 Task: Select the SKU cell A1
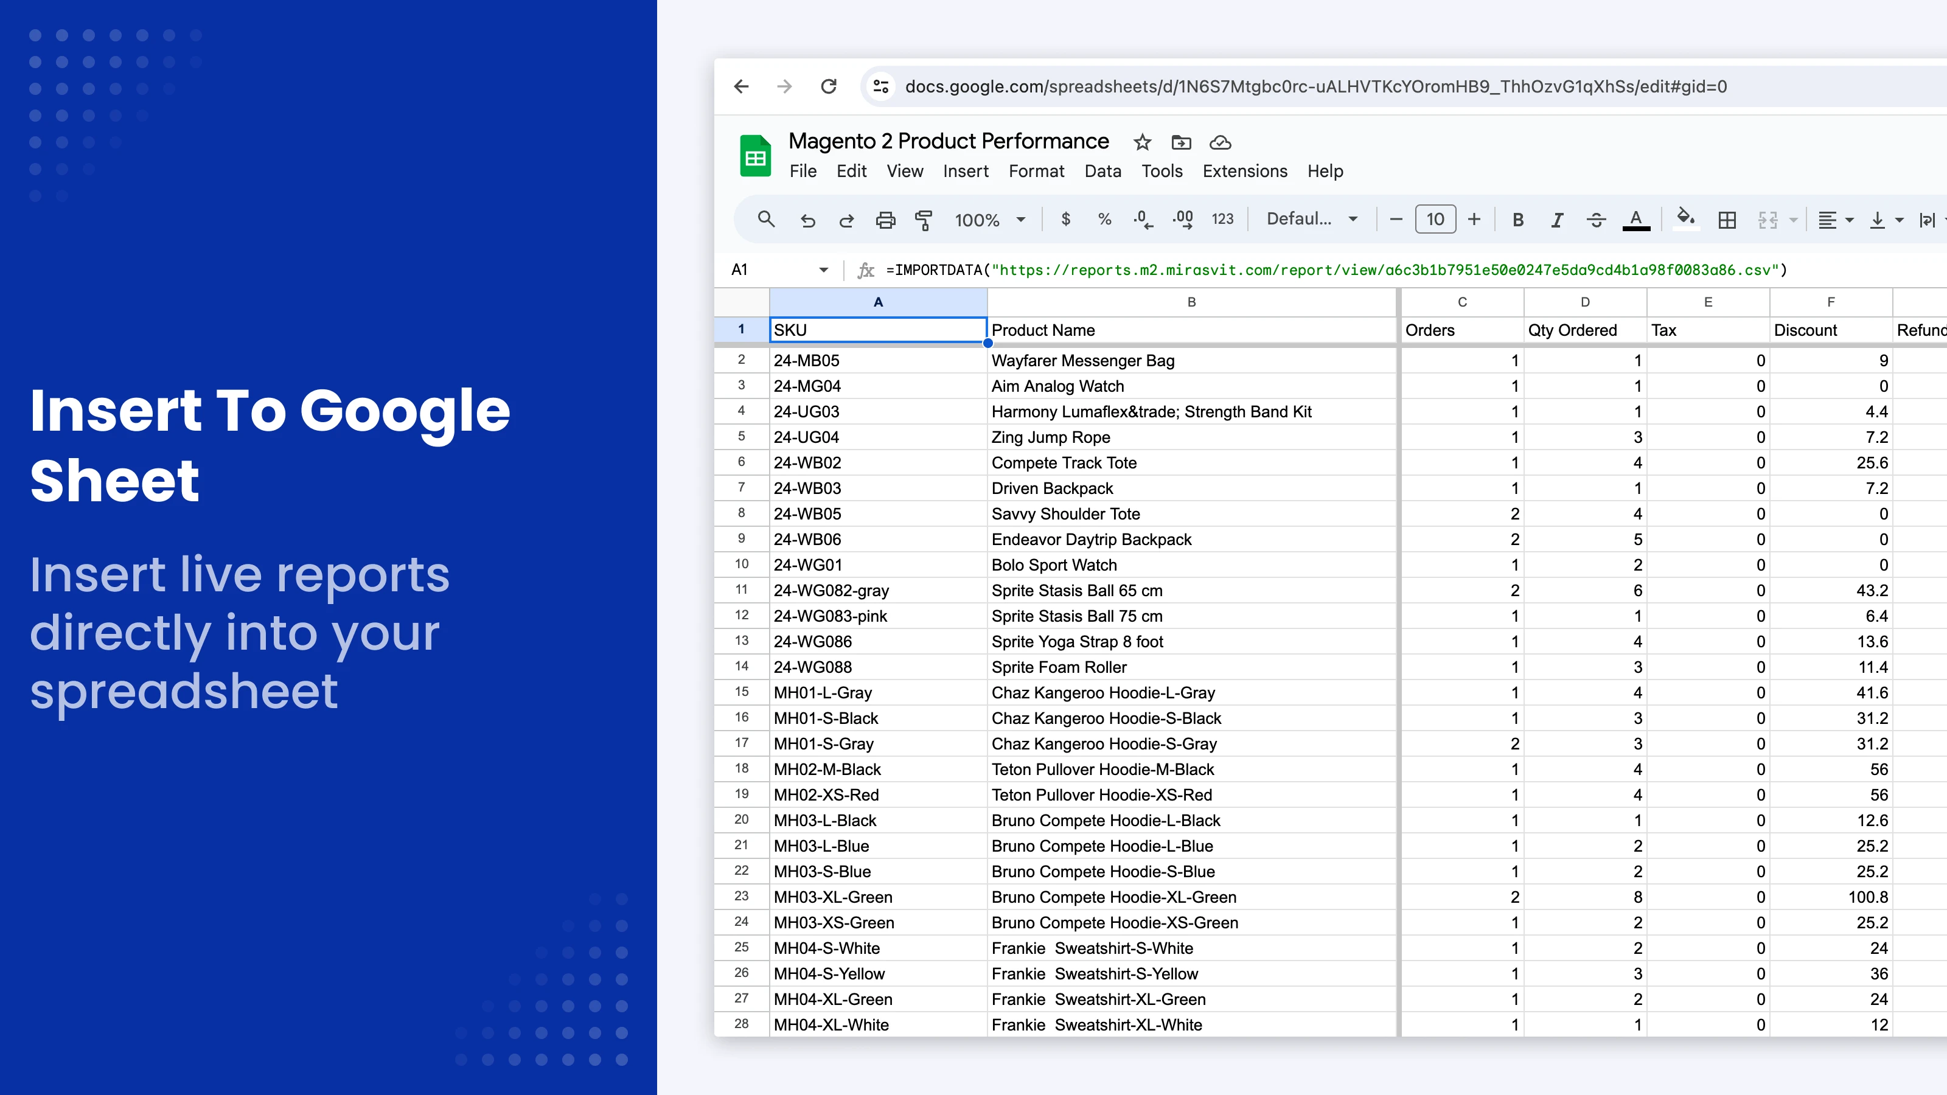pos(878,330)
